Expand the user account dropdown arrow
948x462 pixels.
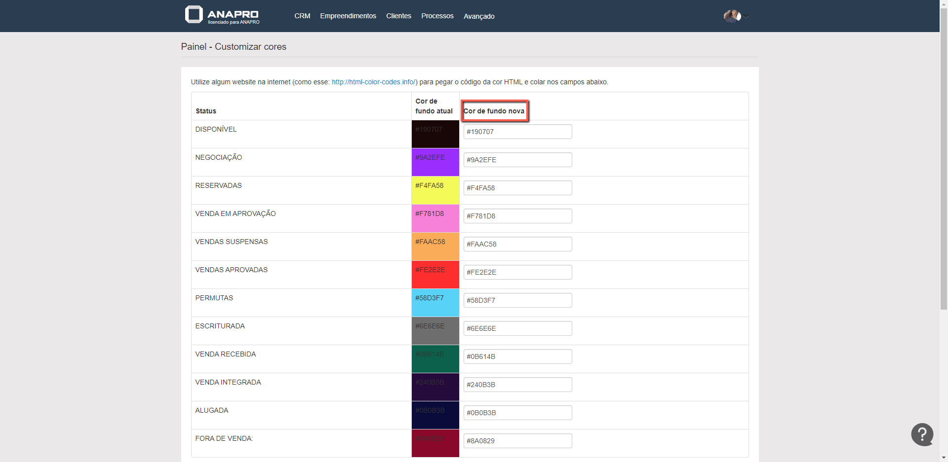[747, 17]
